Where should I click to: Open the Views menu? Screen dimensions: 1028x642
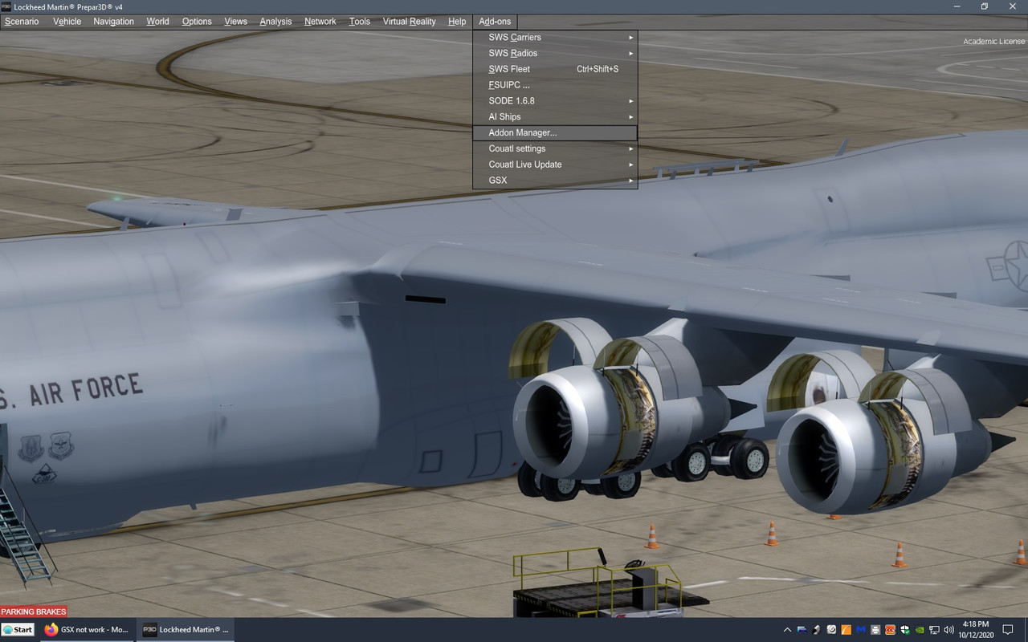coord(235,22)
